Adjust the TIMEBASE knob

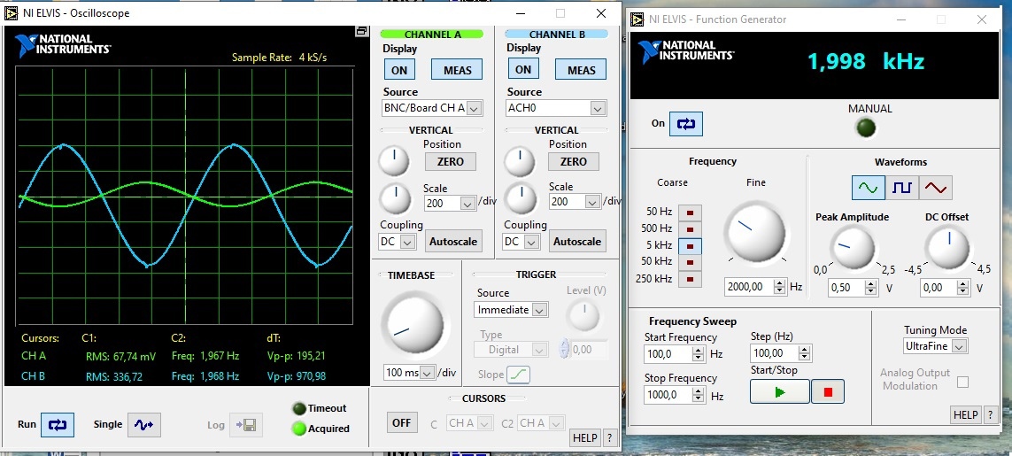(x=412, y=326)
